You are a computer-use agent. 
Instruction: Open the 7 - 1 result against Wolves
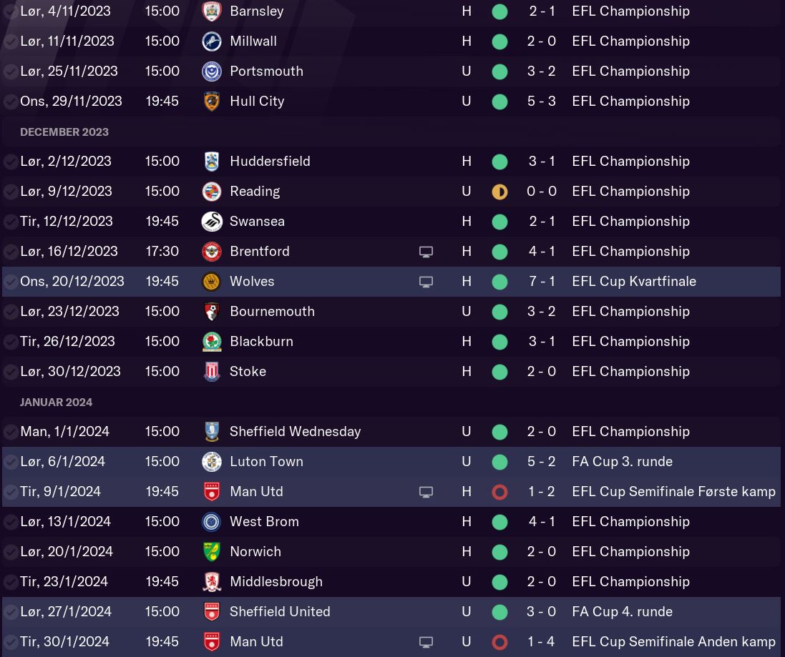[x=542, y=282]
